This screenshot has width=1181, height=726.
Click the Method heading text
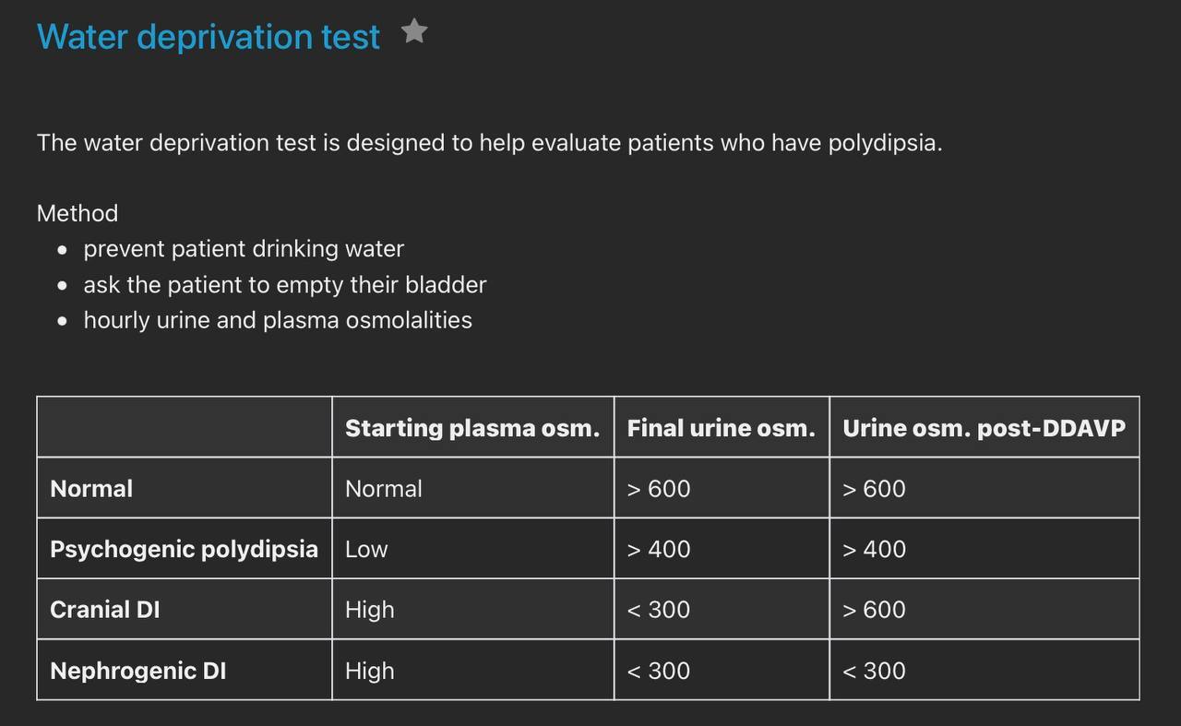click(x=78, y=213)
